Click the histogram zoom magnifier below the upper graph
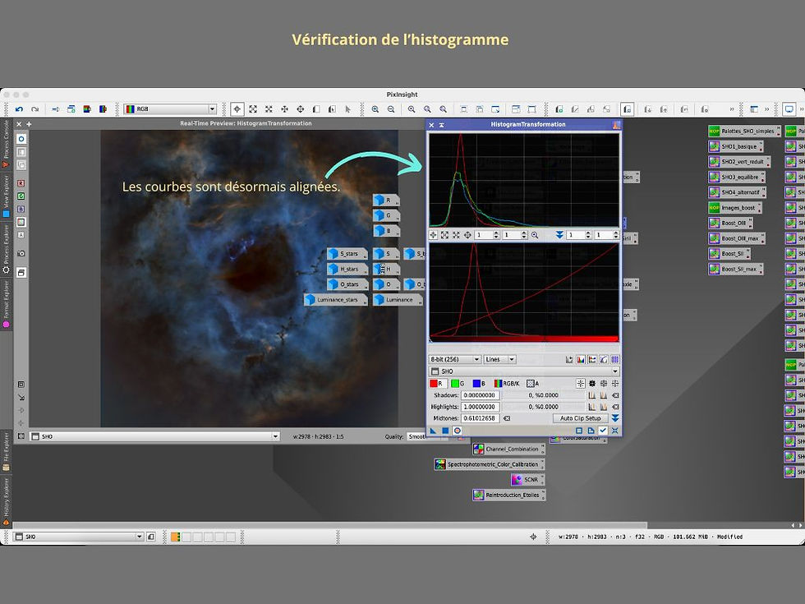 tap(535, 235)
